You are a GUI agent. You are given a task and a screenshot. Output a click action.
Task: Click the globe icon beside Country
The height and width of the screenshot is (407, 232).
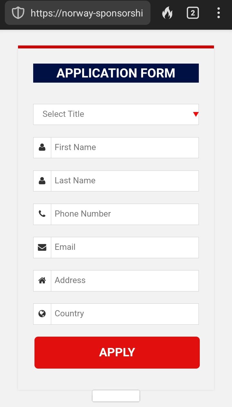pyautogui.click(x=42, y=314)
